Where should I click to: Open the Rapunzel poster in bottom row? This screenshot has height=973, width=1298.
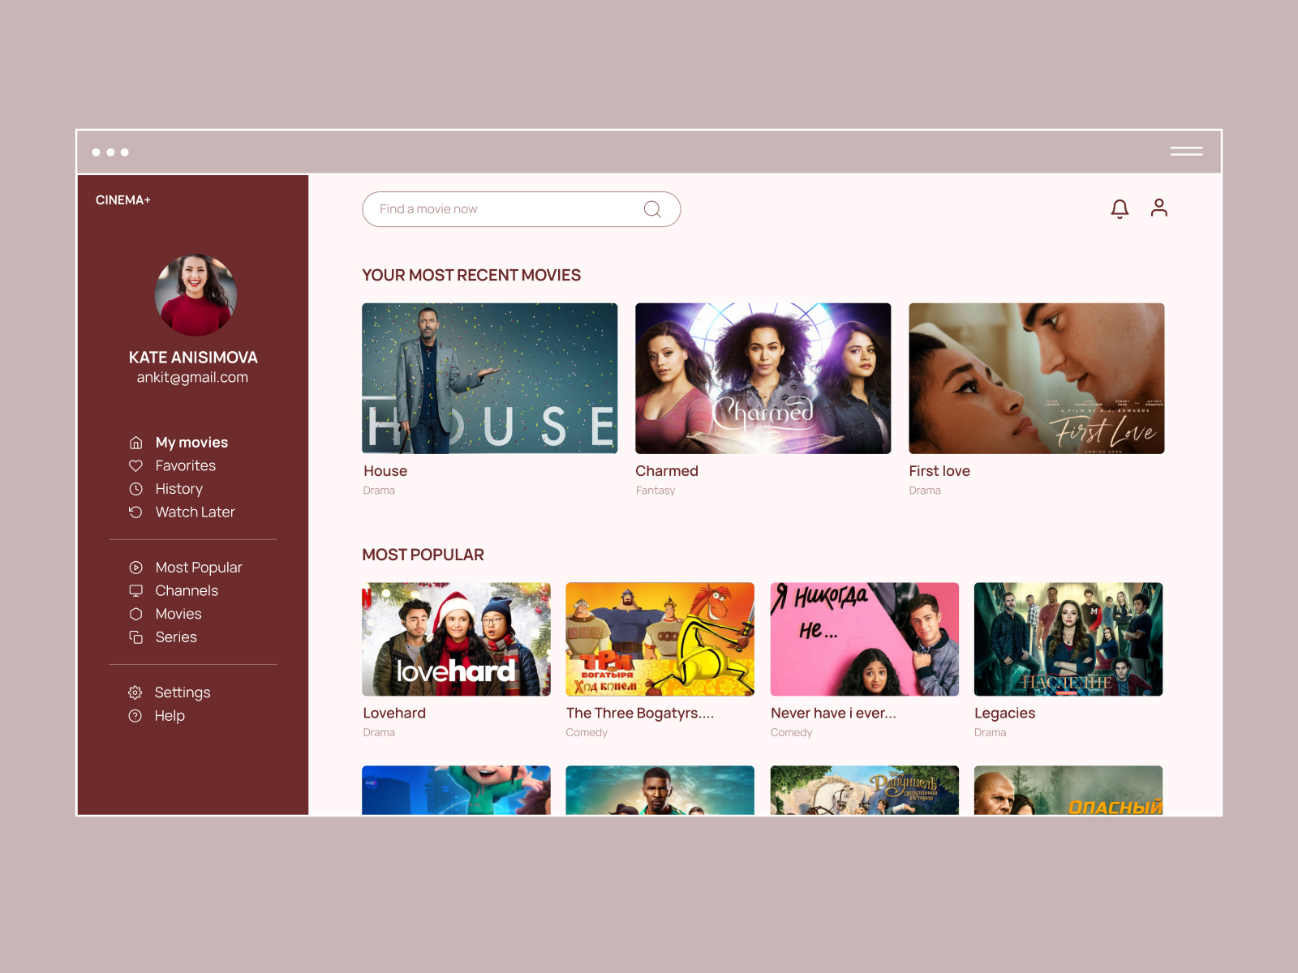pyautogui.click(x=864, y=791)
